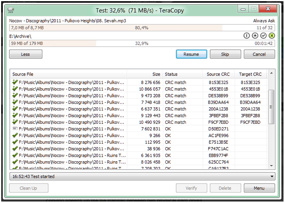Click the Always Ask overwrite option

(x=264, y=21)
